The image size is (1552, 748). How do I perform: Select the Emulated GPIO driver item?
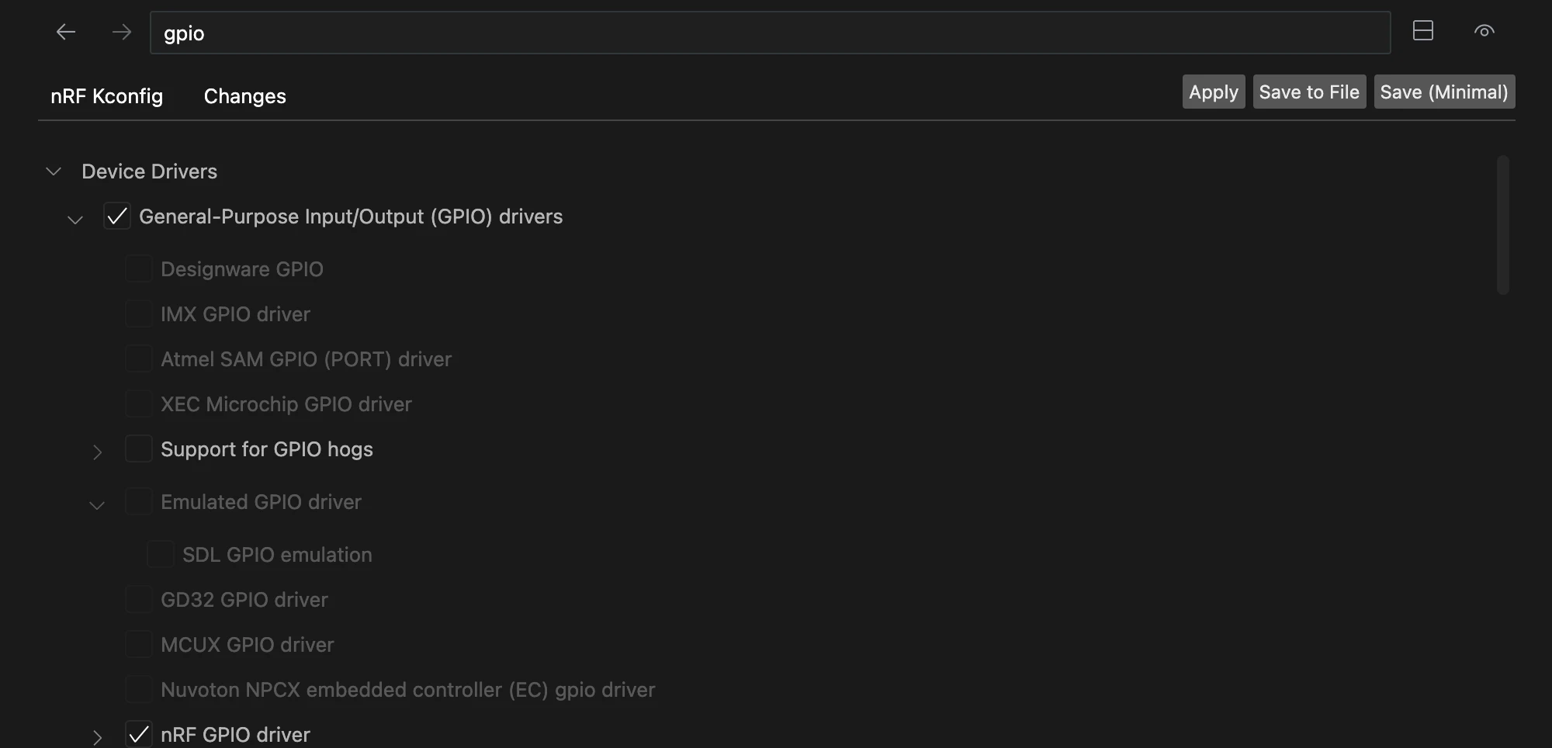261,502
